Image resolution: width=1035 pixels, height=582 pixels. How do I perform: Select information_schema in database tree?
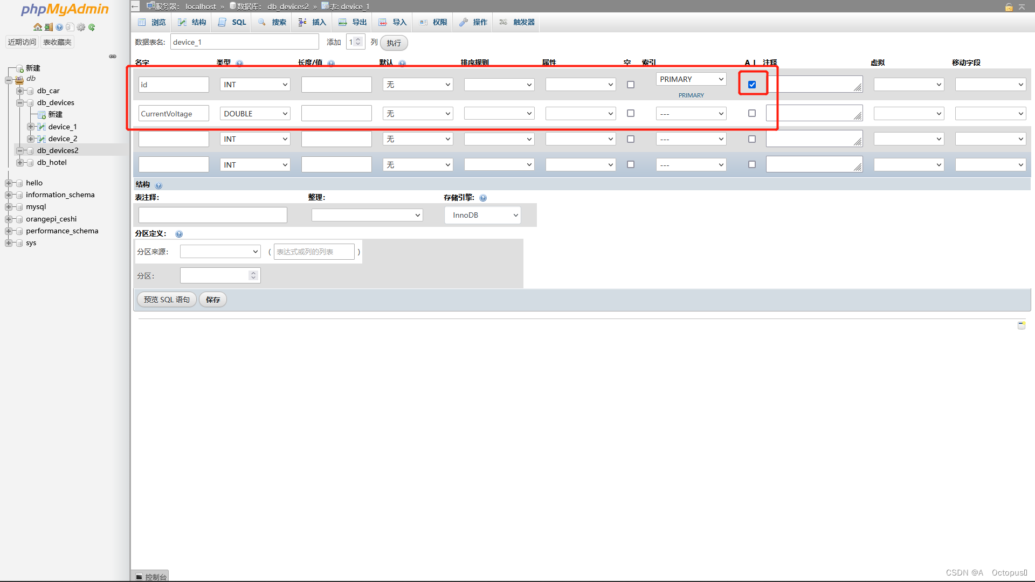coord(60,195)
